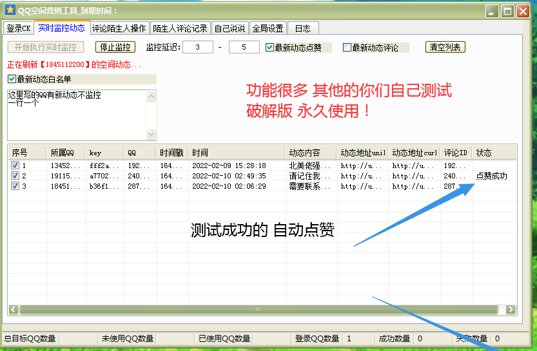537x351 pixels.
Task: Open the 登录CK tab
Action: click(x=19, y=28)
